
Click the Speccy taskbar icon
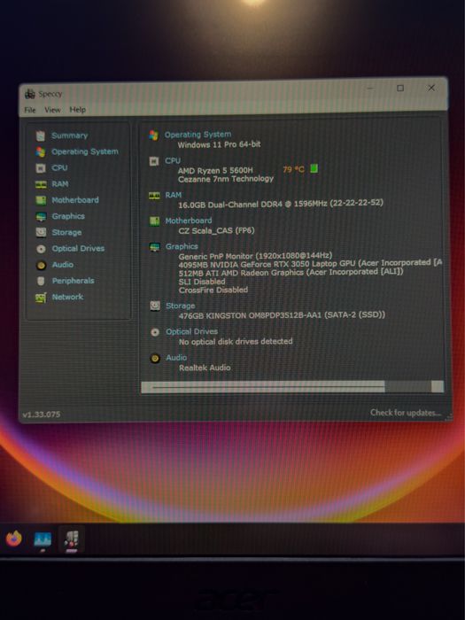pos(71,539)
